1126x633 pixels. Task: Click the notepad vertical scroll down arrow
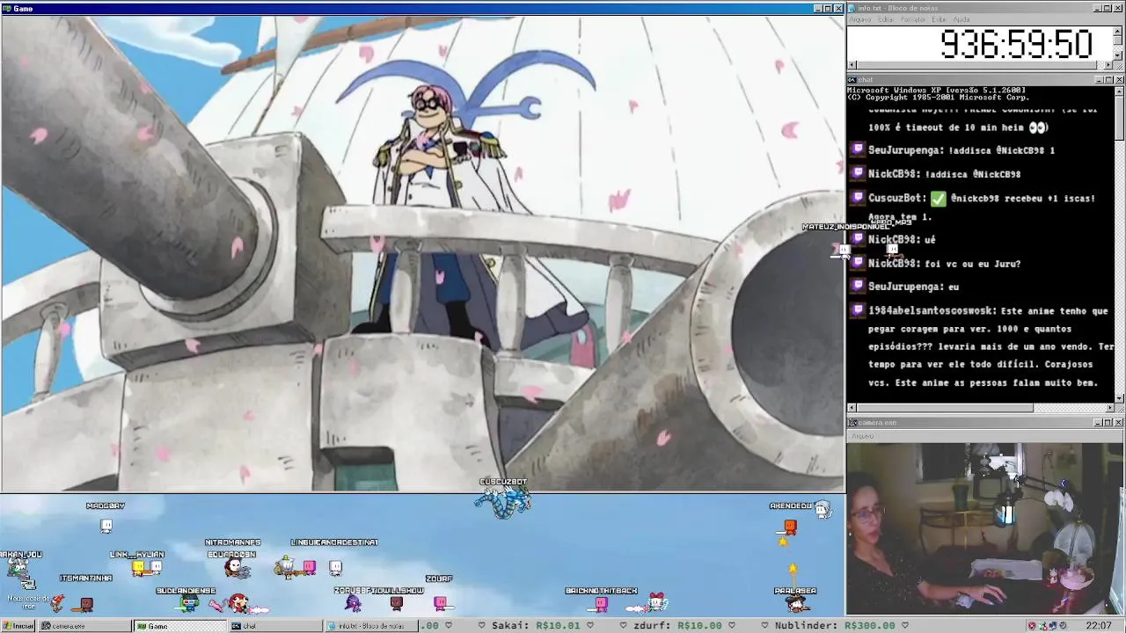(x=1119, y=55)
